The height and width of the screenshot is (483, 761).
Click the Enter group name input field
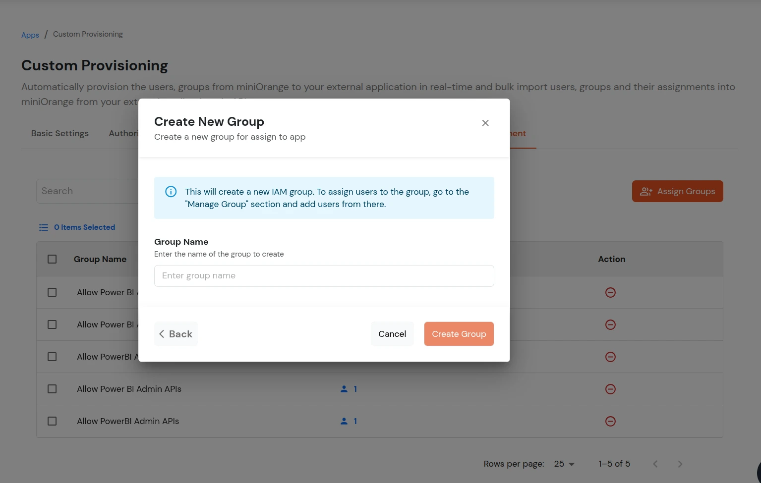[324, 275]
